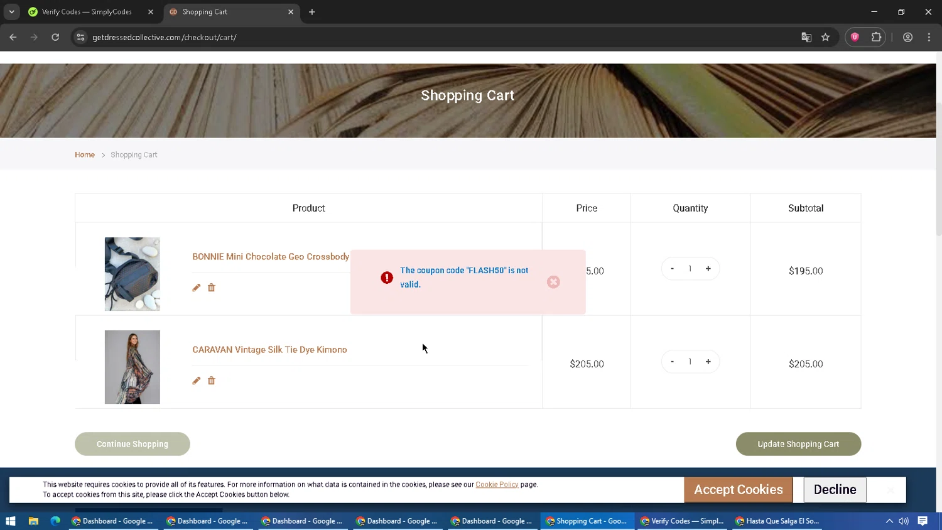Open the Extensions puzzle menu
This screenshot has width=942, height=530.
click(876, 38)
